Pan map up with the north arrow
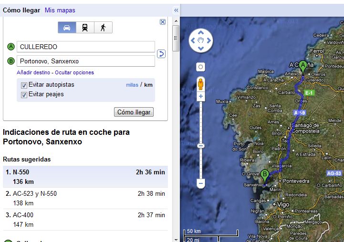344x242 pixels. [x=201, y=33]
